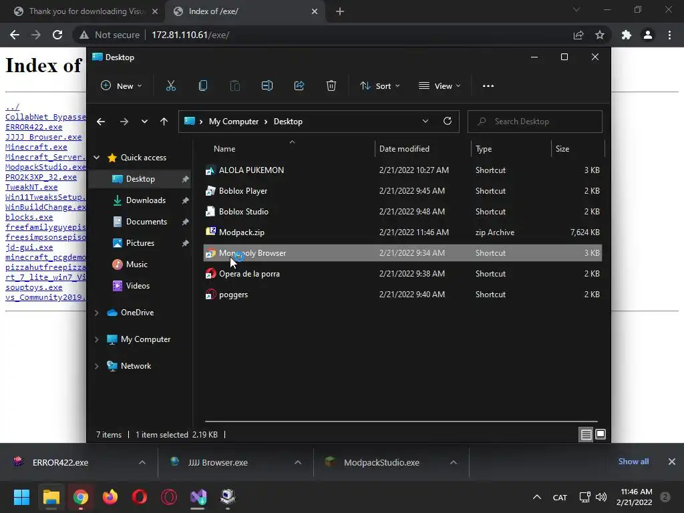Open Windows Start menu
The width and height of the screenshot is (684, 513).
(x=21, y=497)
